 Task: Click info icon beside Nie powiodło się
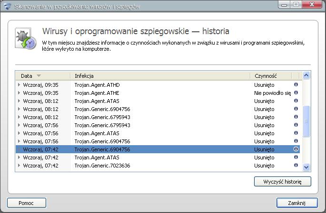click(x=296, y=93)
